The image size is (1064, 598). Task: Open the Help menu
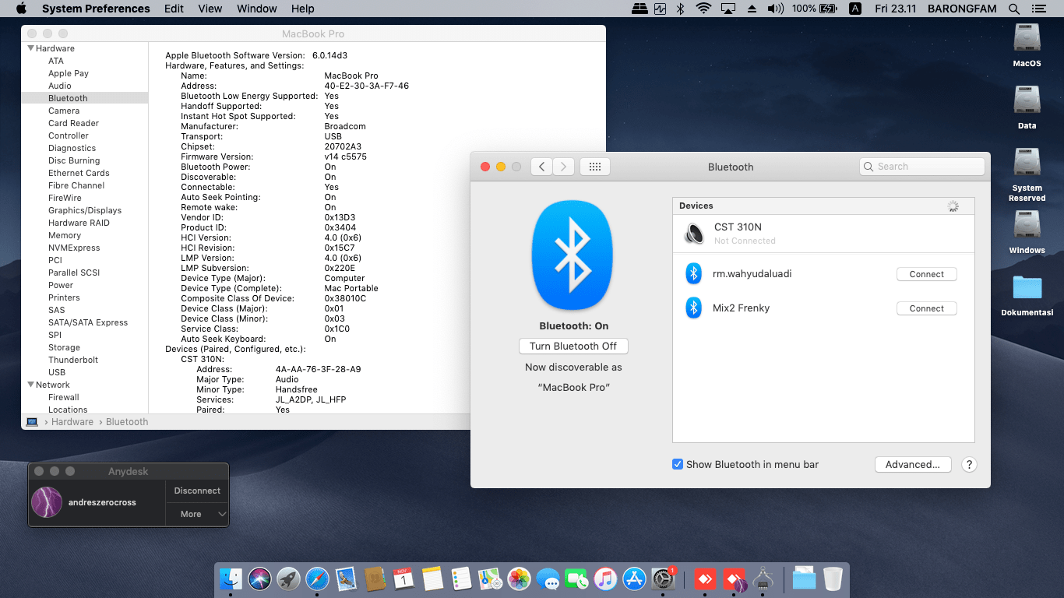302,9
